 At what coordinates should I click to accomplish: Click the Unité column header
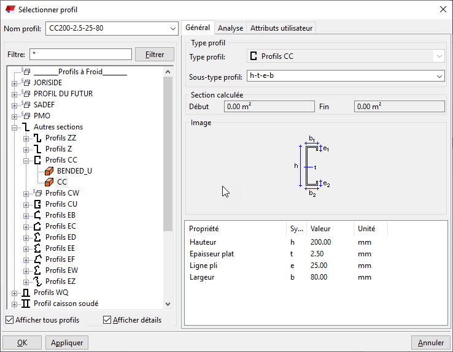pyautogui.click(x=371, y=229)
